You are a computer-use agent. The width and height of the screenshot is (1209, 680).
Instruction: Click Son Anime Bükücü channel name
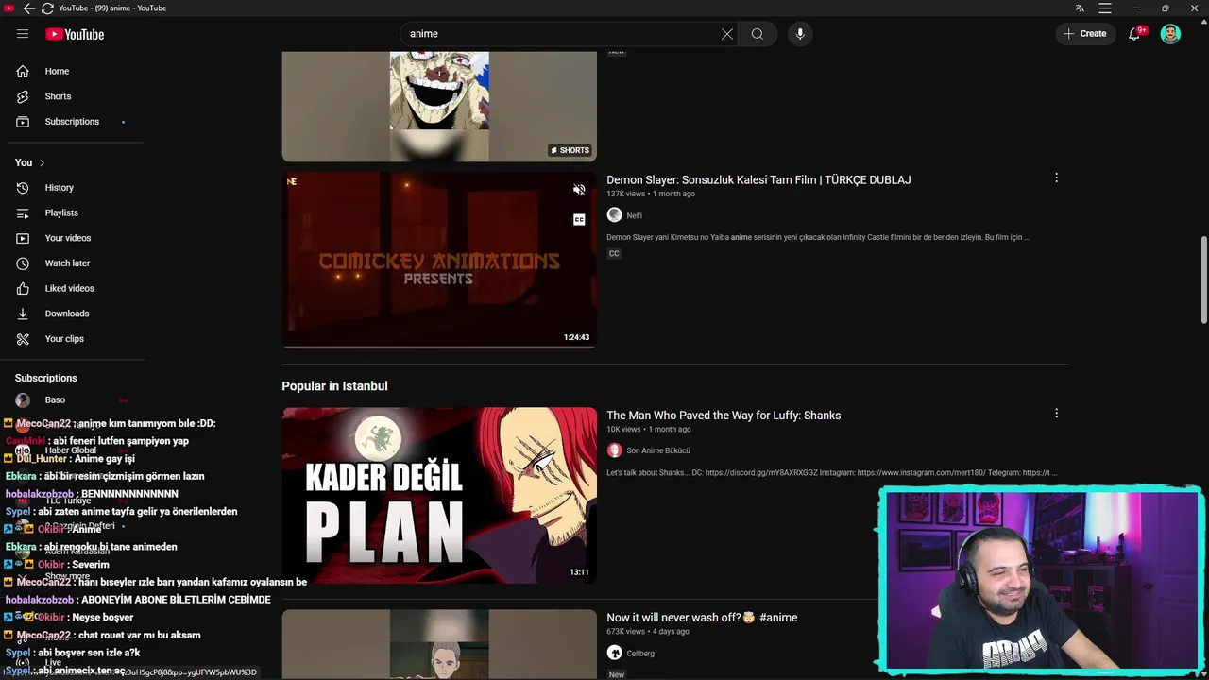658,450
